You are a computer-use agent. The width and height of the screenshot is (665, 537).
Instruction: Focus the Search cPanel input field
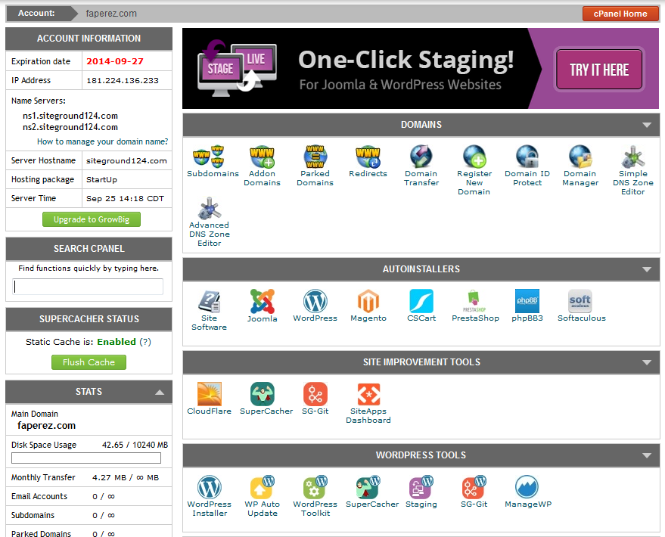88,287
